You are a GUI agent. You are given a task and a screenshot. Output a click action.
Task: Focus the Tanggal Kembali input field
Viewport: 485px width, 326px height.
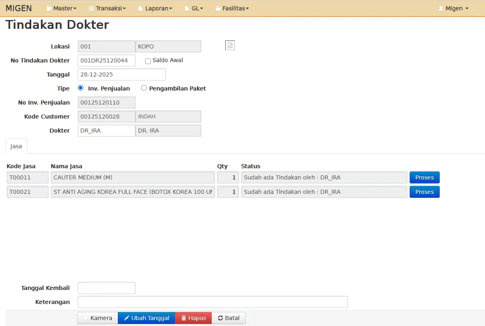point(107,288)
